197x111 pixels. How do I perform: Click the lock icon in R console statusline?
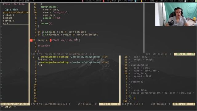137,104
